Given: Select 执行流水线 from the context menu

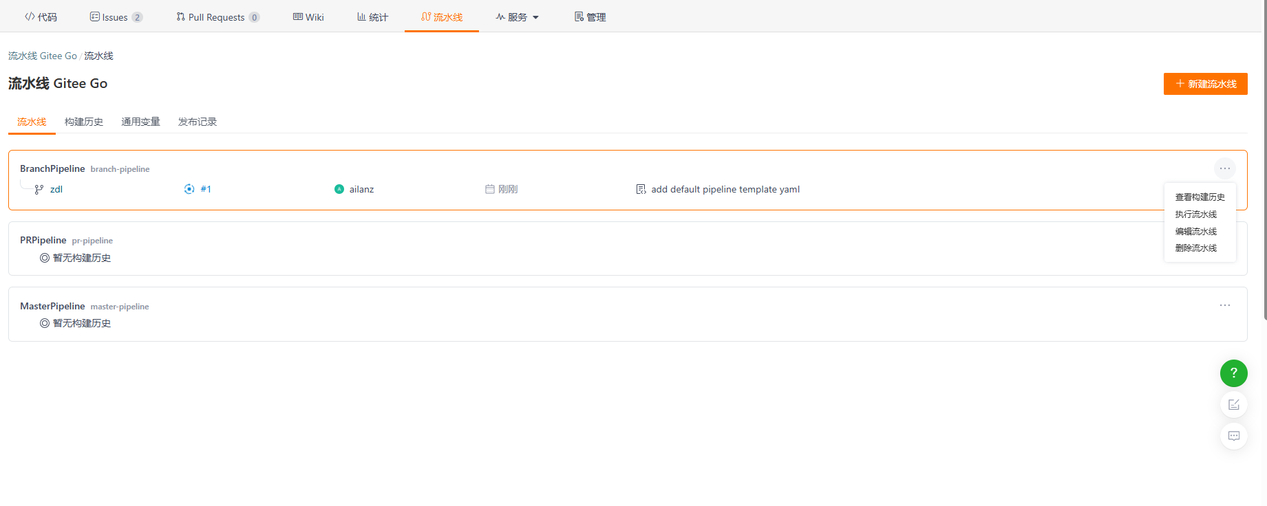Looking at the screenshot, I should click(x=1195, y=214).
